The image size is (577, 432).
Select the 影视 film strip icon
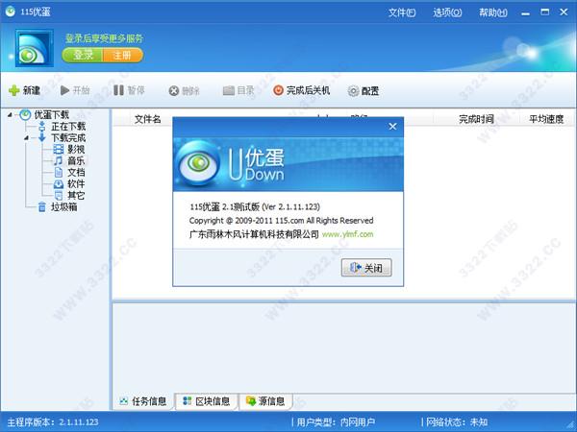pyautogui.click(x=59, y=149)
